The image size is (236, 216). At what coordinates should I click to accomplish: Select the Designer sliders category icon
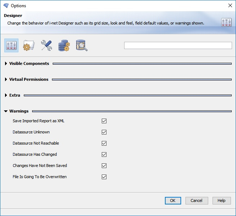coord(12,45)
